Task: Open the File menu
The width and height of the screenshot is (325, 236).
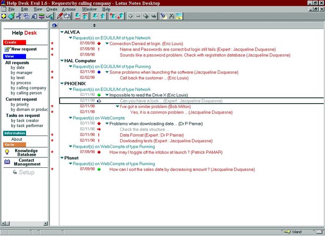Action: tap(11, 9)
